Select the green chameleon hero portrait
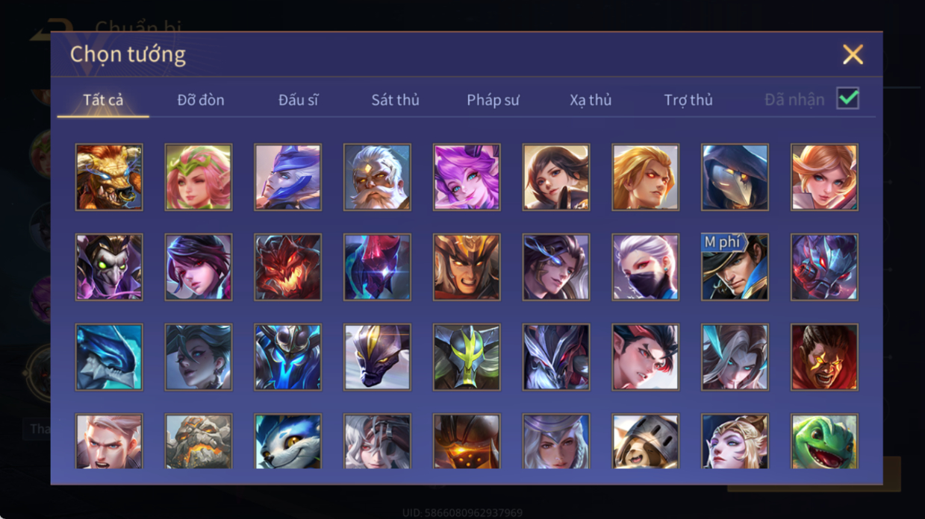The height and width of the screenshot is (519, 925). click(824, 441)
